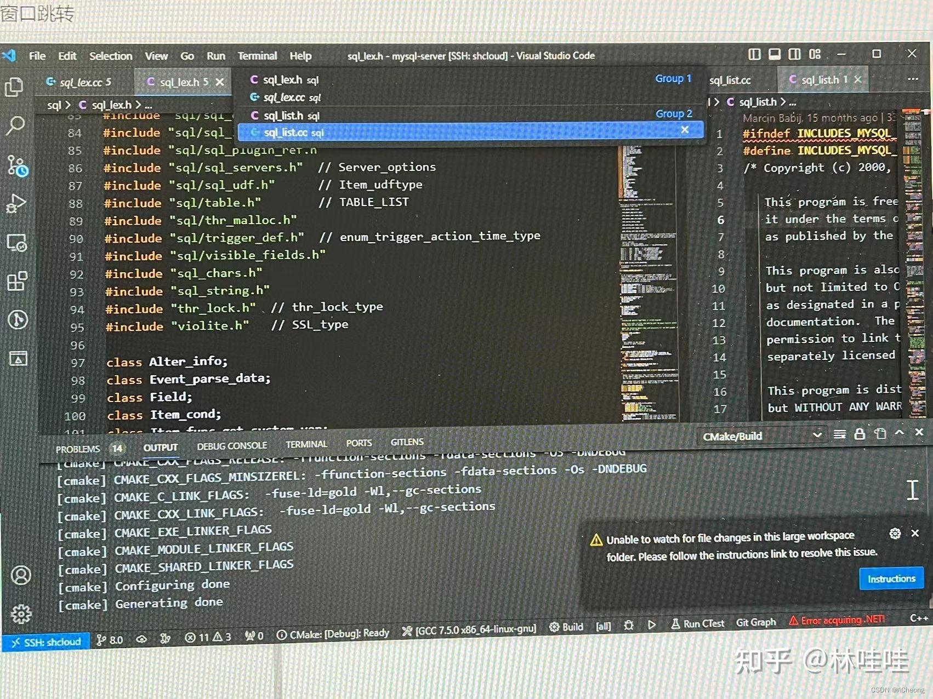The image size is (933, 699).
Task: Click the Instructions button in the notification
Action: pyautogui.click(x=891, y=578)
